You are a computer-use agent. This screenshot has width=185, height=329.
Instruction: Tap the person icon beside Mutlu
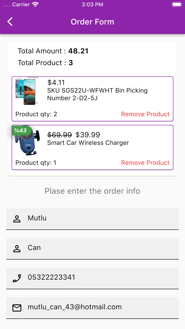(x=17, y=218)
